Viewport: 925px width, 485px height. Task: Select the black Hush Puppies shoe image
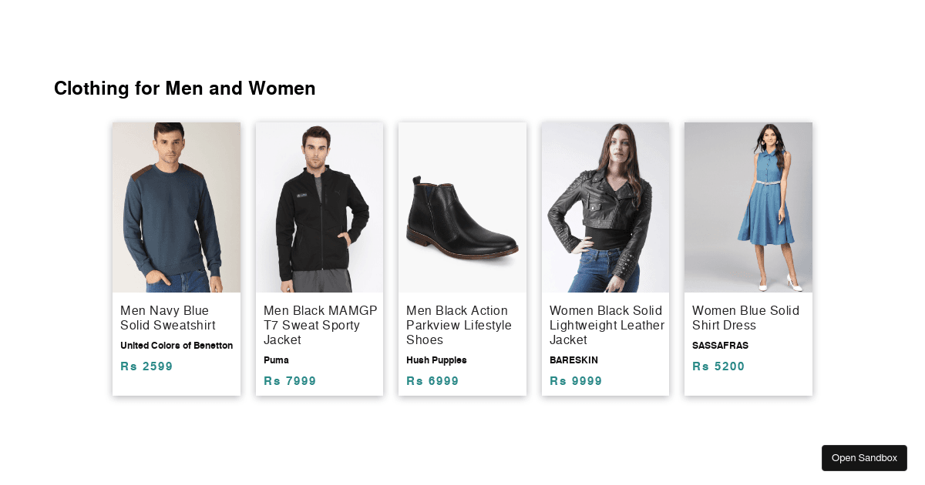click(462, 207)
